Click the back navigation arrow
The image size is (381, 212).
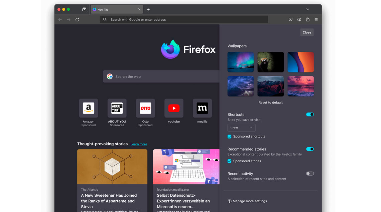coord(60,19)
